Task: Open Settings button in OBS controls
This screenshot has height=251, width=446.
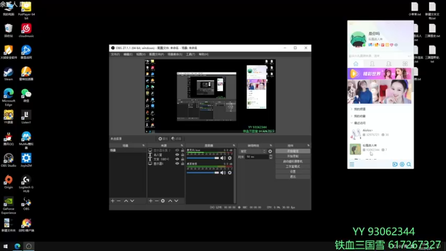Action: pos(293,172)
